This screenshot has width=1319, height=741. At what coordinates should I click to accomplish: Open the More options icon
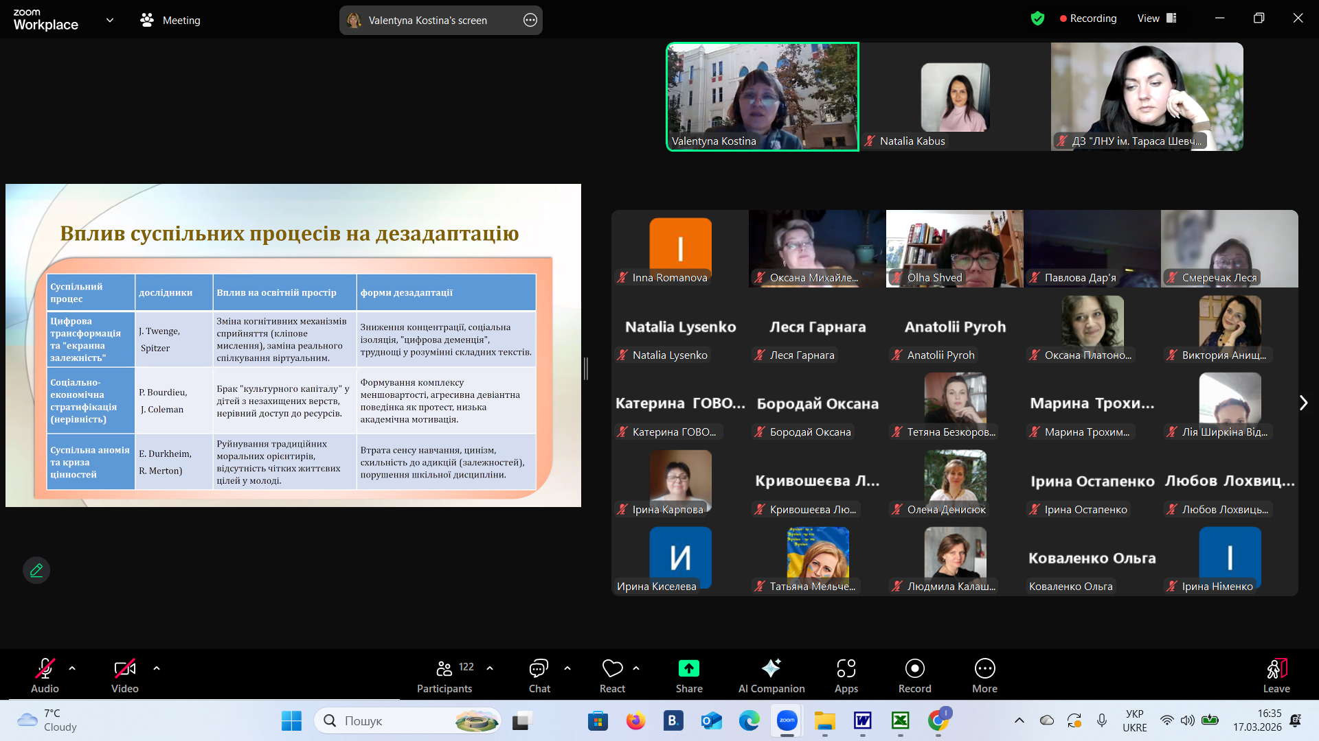pyautogui.click(x=984, y=668)
